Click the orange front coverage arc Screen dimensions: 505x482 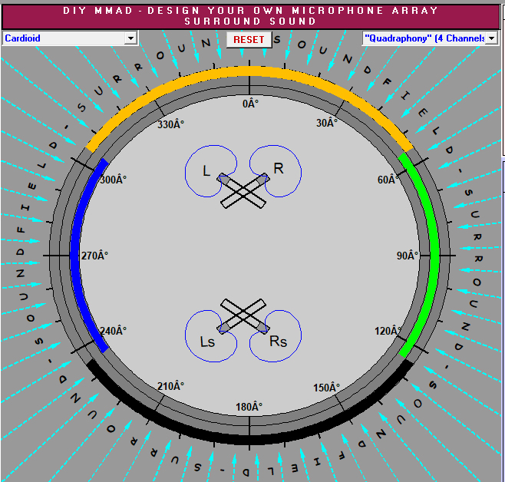coord(249,71)
